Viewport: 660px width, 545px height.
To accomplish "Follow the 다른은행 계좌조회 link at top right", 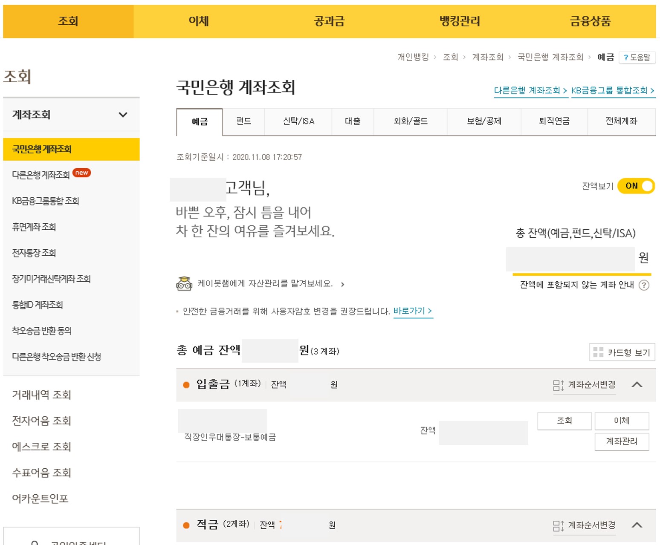I will click(531, 91).
